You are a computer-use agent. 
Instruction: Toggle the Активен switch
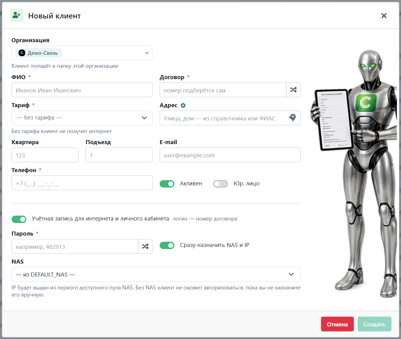pyautogui.click(x=167, y=184)
